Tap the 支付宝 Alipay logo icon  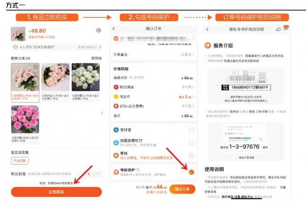(x=116, y=130)
